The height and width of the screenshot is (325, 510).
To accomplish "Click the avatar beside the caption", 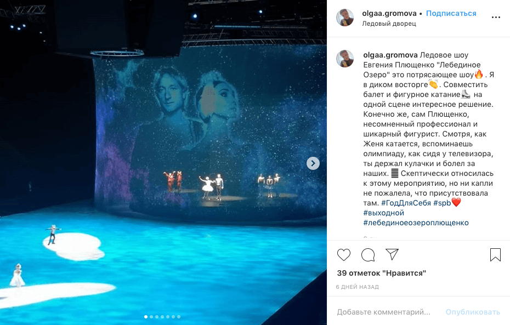I will coord(345,59).
